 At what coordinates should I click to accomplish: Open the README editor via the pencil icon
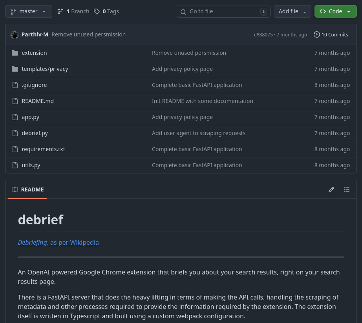point(331,189)
